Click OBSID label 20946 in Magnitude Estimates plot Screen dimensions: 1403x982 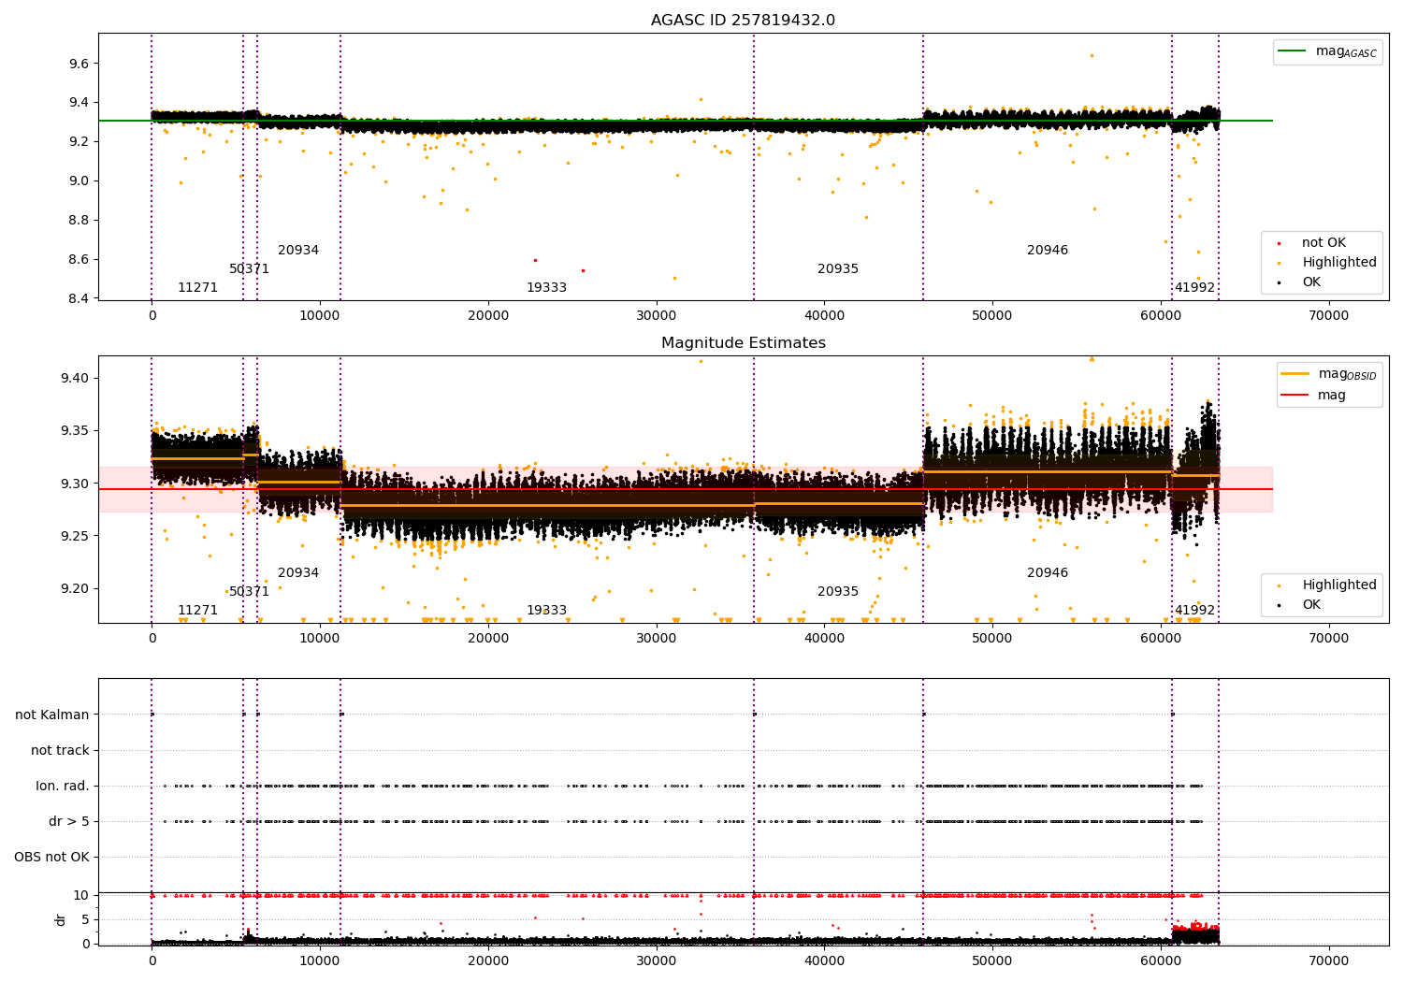tap(1048, 573)
